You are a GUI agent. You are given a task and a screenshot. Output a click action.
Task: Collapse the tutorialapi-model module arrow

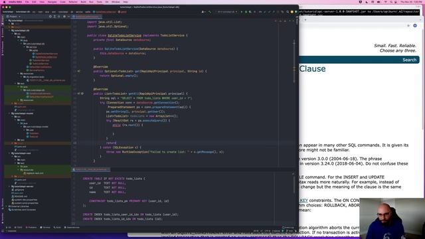point(10,114)
